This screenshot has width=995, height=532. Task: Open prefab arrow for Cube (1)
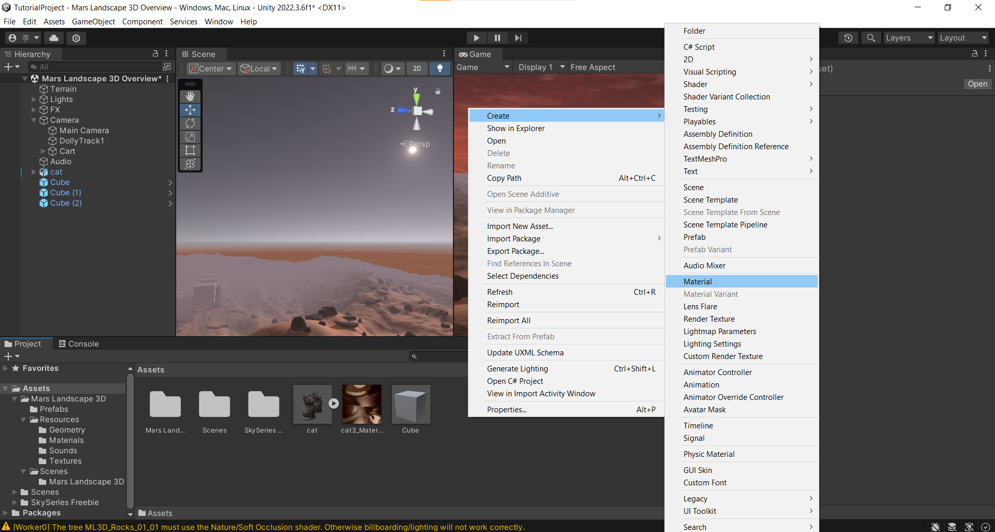(170, 193)
